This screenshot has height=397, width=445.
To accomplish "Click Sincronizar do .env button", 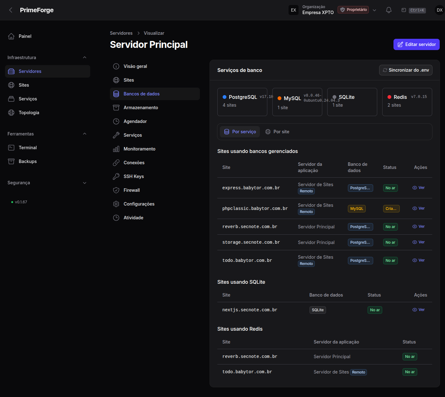I will pos(406,70).
